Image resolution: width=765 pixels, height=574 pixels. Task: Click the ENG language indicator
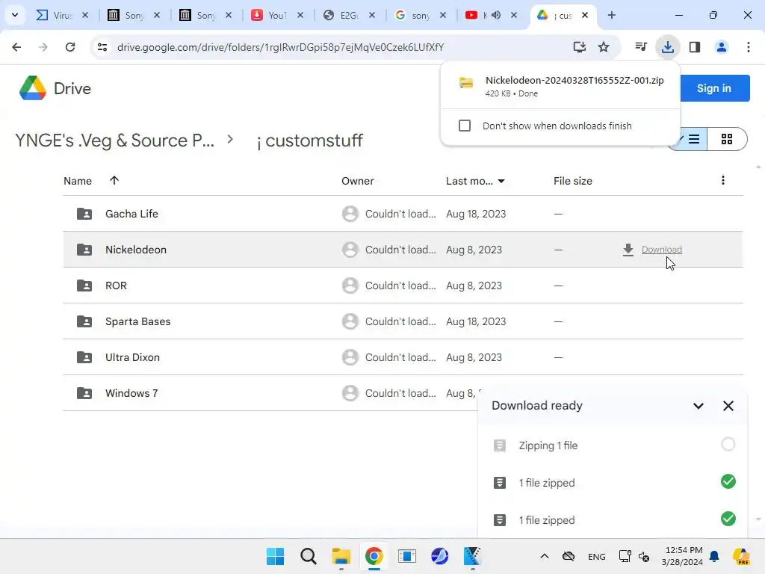tap(597, 556)
